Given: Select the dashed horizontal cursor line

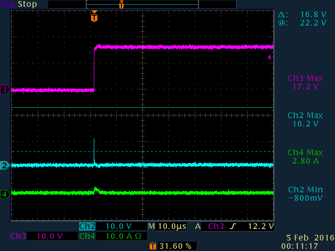Looking at the screenshot, I should click(x=142, y=151).
